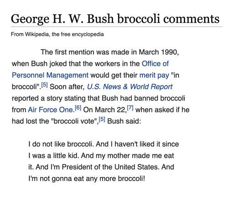Follow the U.S. News & World Report link
This screenshot has width=228, height=197.
tap(130, 87)
